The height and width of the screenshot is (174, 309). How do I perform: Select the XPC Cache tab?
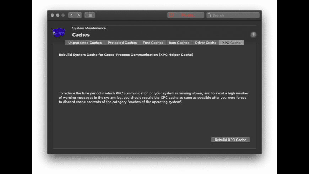231,43
